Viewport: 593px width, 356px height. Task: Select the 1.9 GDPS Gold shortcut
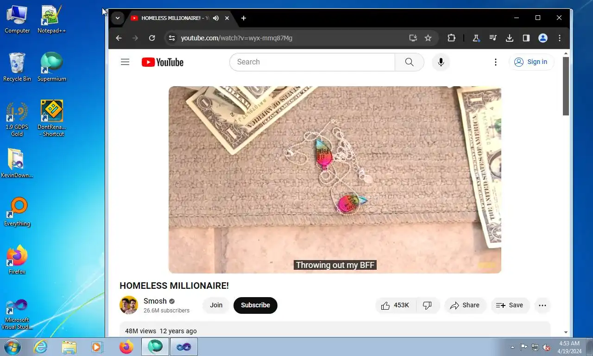(17, 119)
